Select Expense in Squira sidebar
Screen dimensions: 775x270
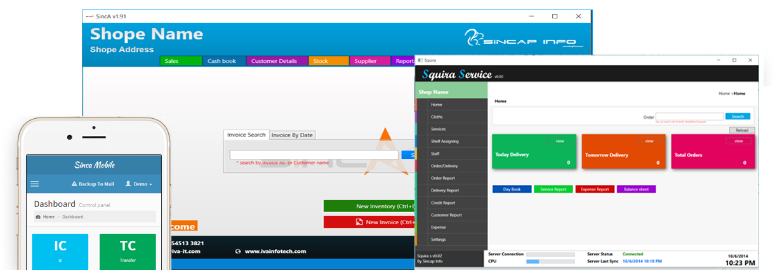[451, 227]
